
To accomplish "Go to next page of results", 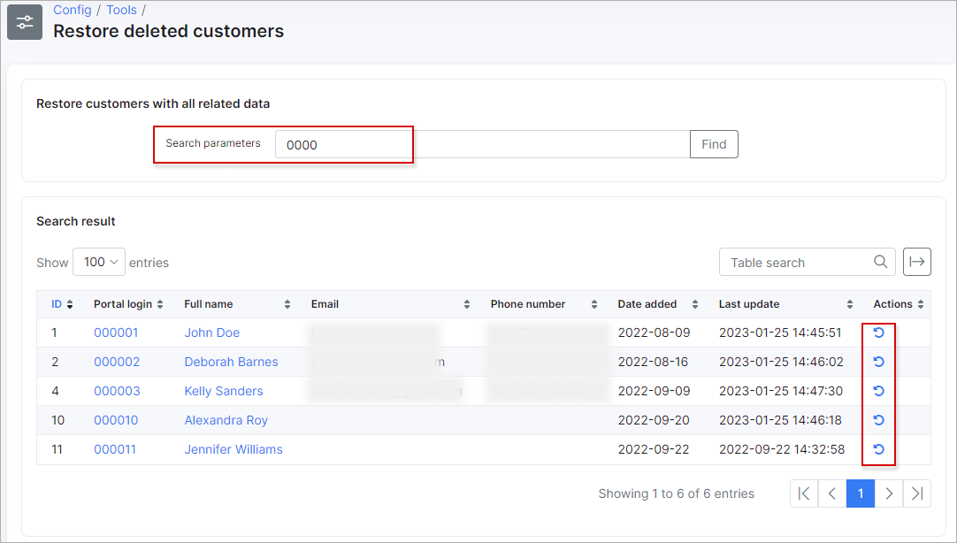I will coord(889,493).
